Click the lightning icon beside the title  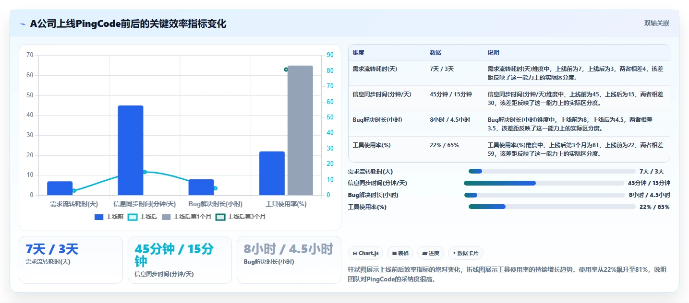pyautogui.click(x=23, y=24)
